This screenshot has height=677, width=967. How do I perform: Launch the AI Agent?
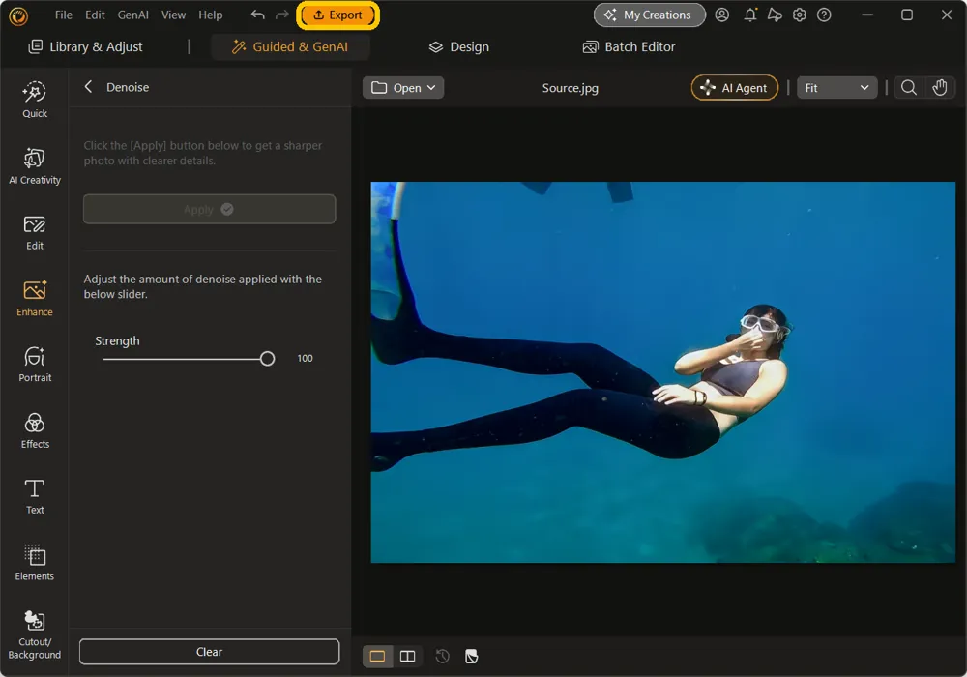click(735, 88)
